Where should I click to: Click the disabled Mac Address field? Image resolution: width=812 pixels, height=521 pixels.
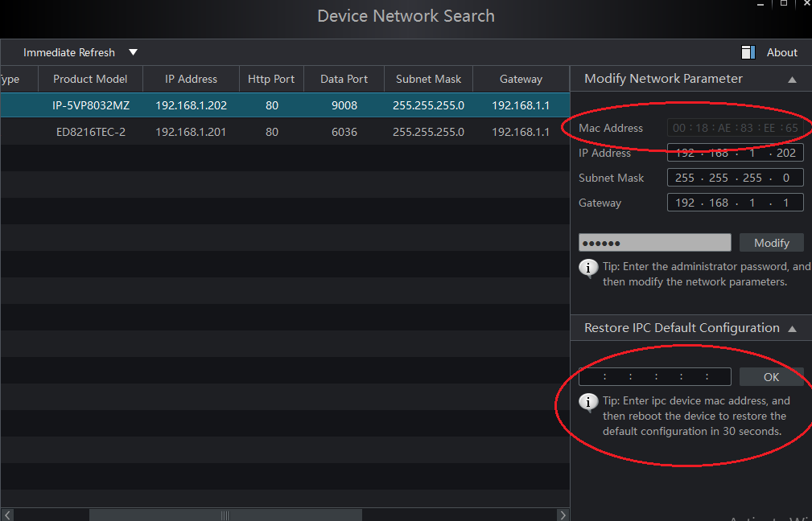tap(736, 128)
